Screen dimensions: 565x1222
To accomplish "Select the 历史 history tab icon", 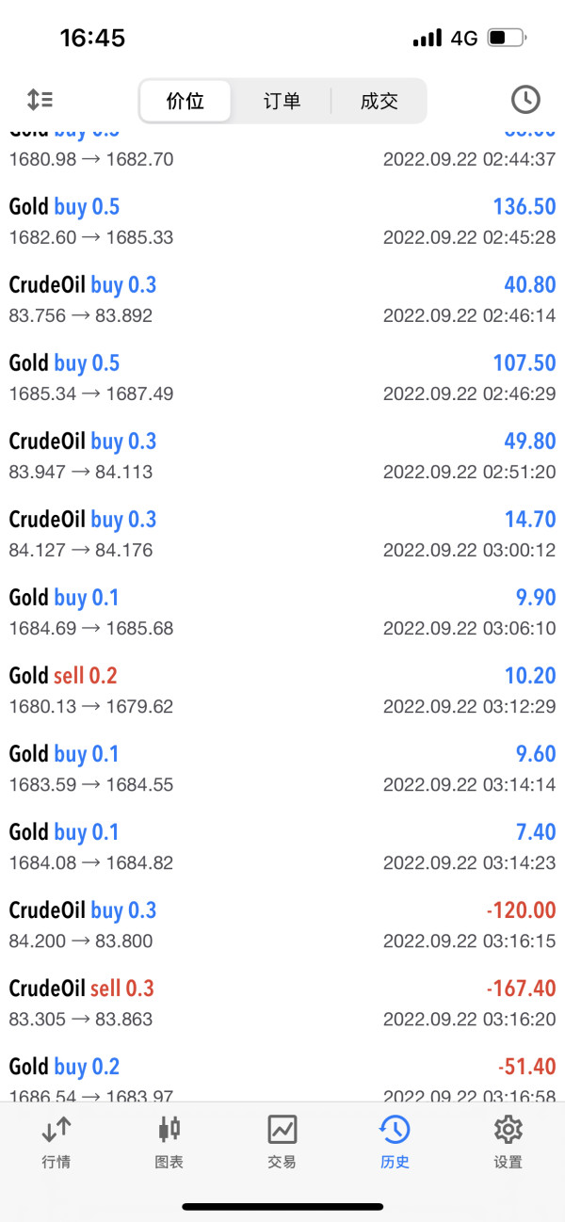I will (x=395, y=1129).
